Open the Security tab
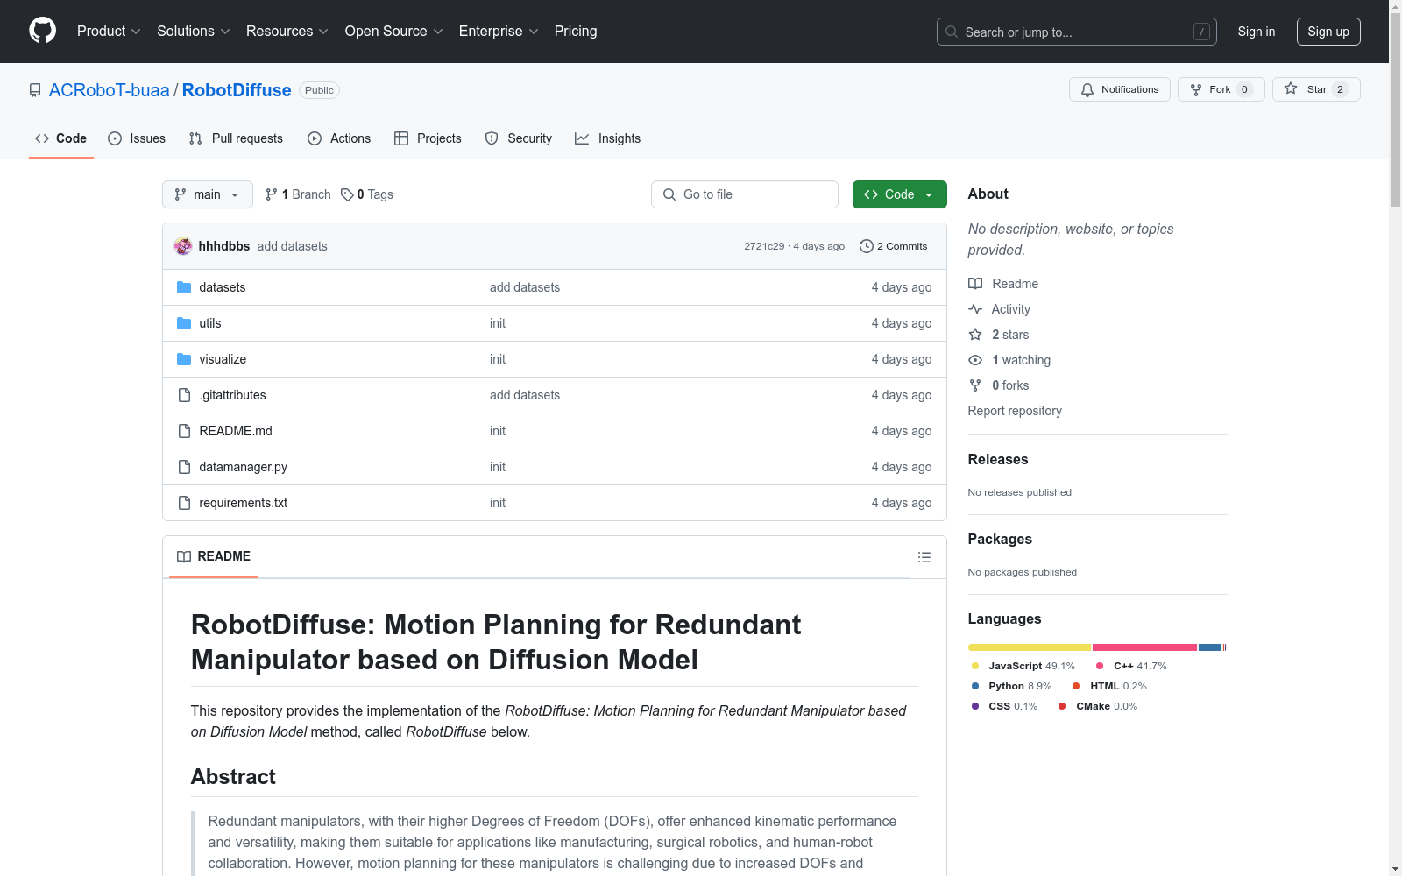This screenshot has height=876, width=1402. click(x=519, y=138)
